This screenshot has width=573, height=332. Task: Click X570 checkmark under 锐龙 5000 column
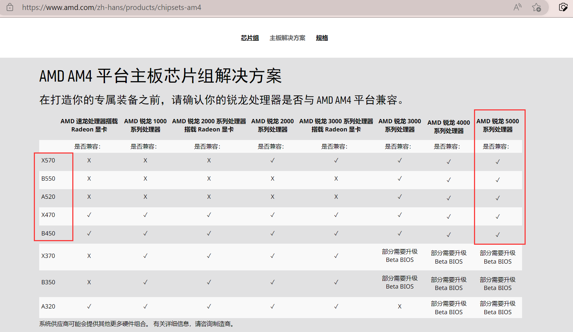[498, 162]
